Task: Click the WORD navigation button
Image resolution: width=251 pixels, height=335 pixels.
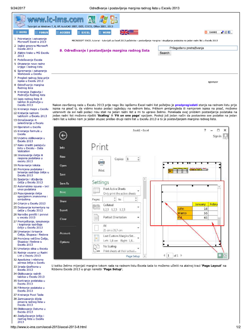Action: tap(105, 32)
